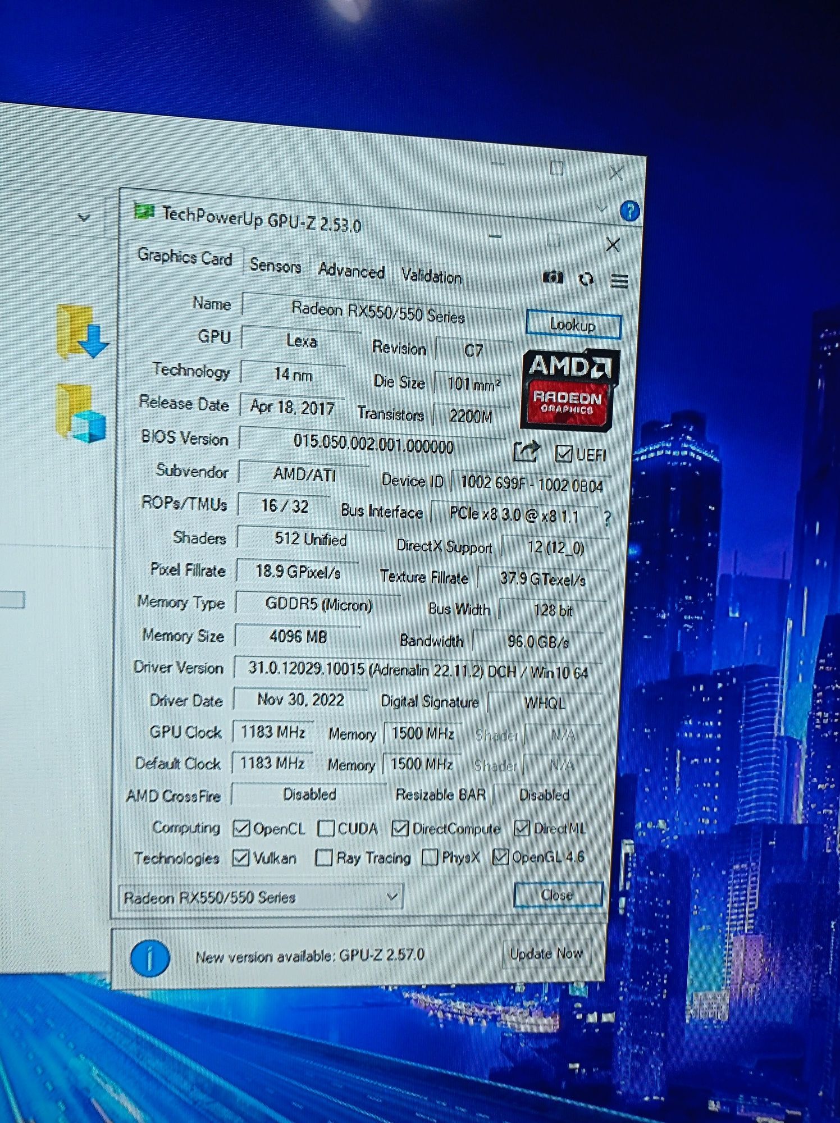This screenshot has height=1123, width=840.
Task: Click the Die Size value 101 mm²
Action: tap(473, 384)
